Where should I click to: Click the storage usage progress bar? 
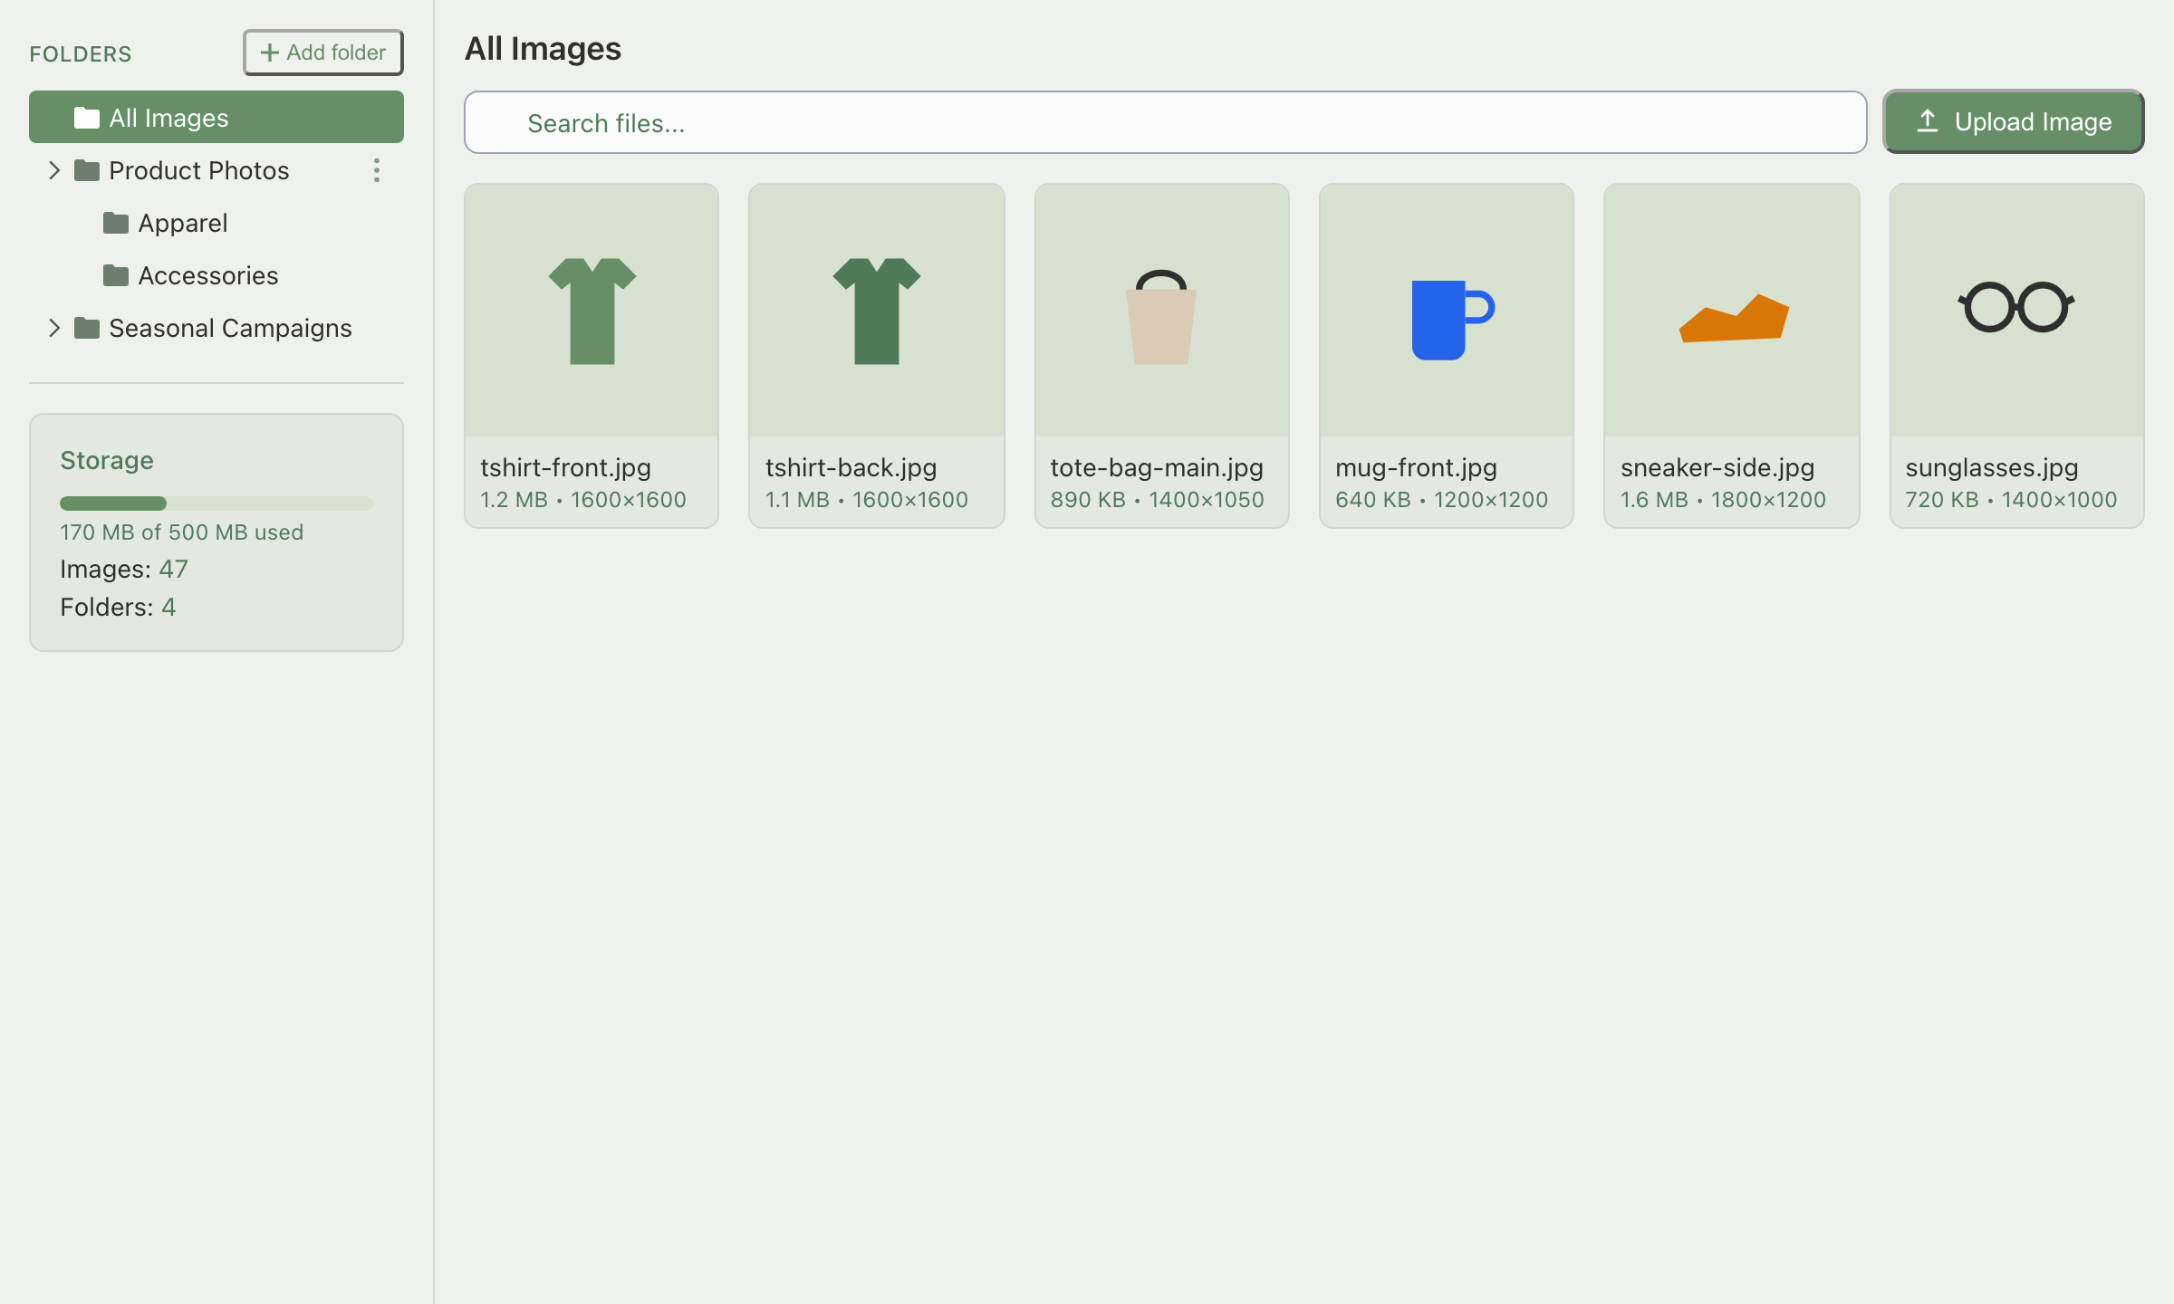[x=216, y=503]
